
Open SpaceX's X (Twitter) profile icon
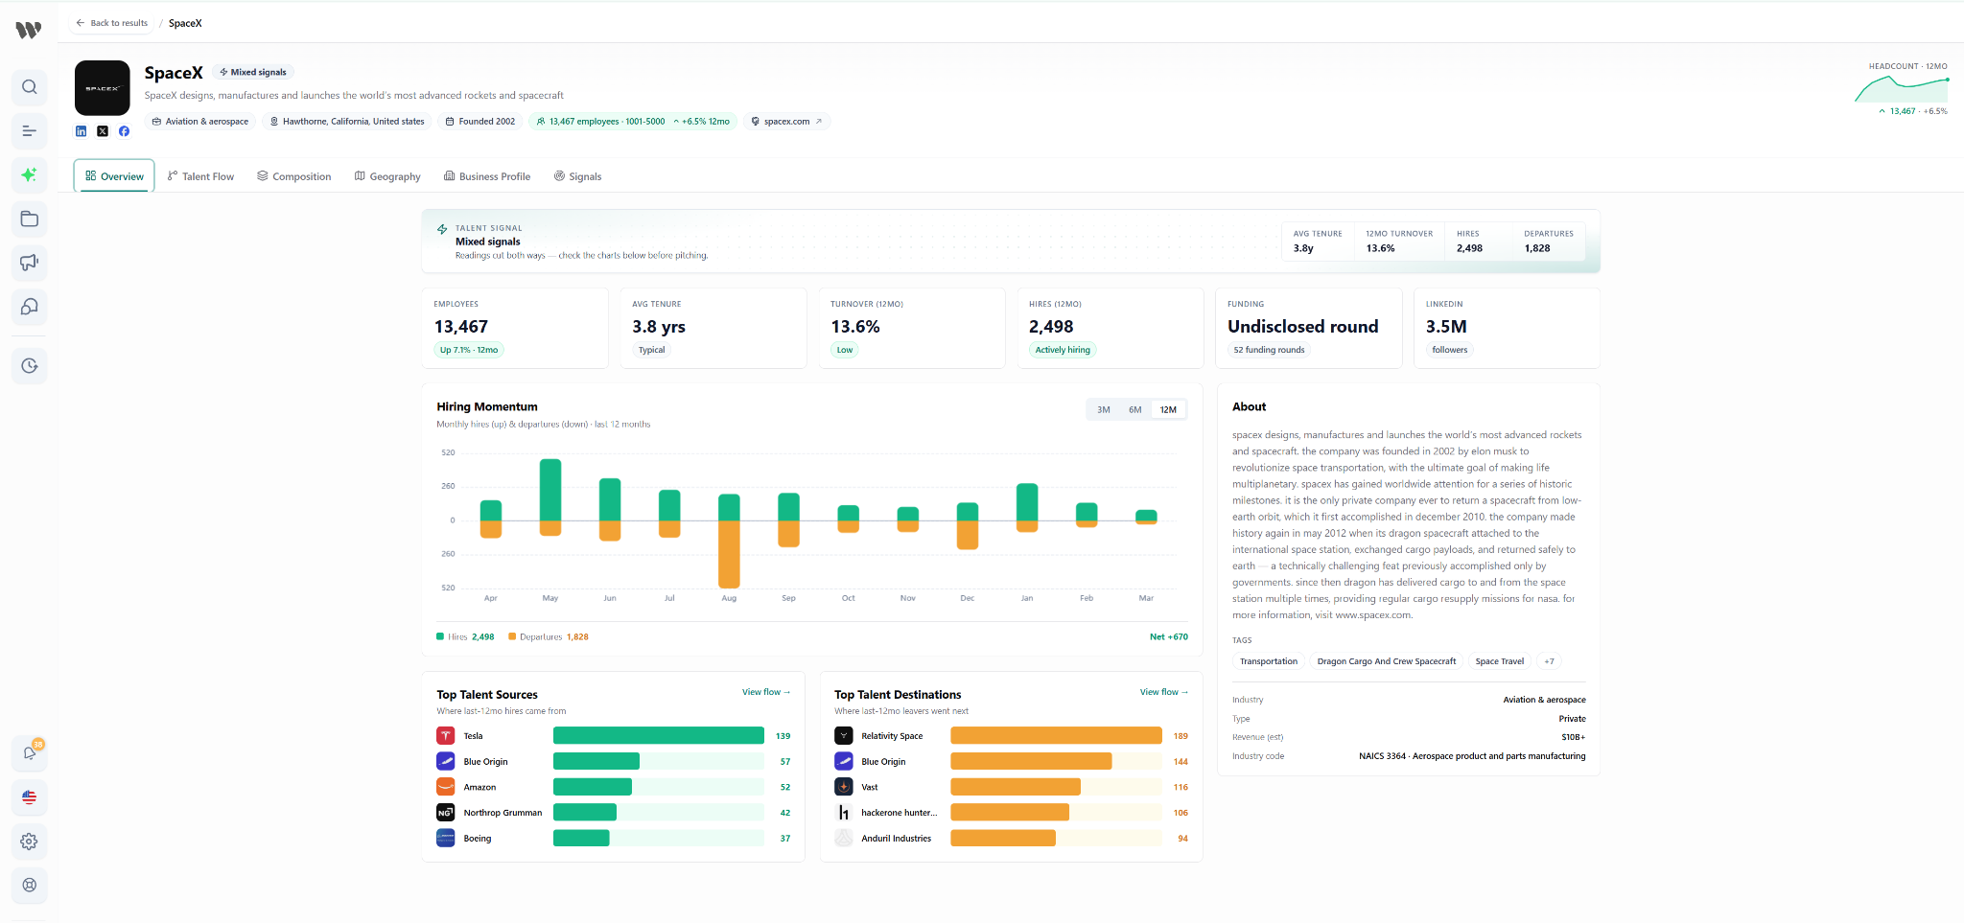pos(103,131)
